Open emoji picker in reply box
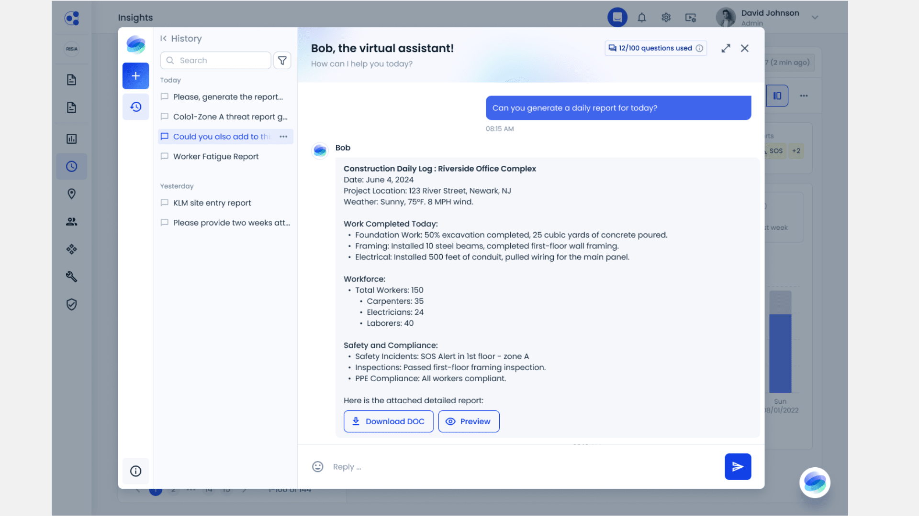This screenshot has width=919, height=516. pos(318,467)
